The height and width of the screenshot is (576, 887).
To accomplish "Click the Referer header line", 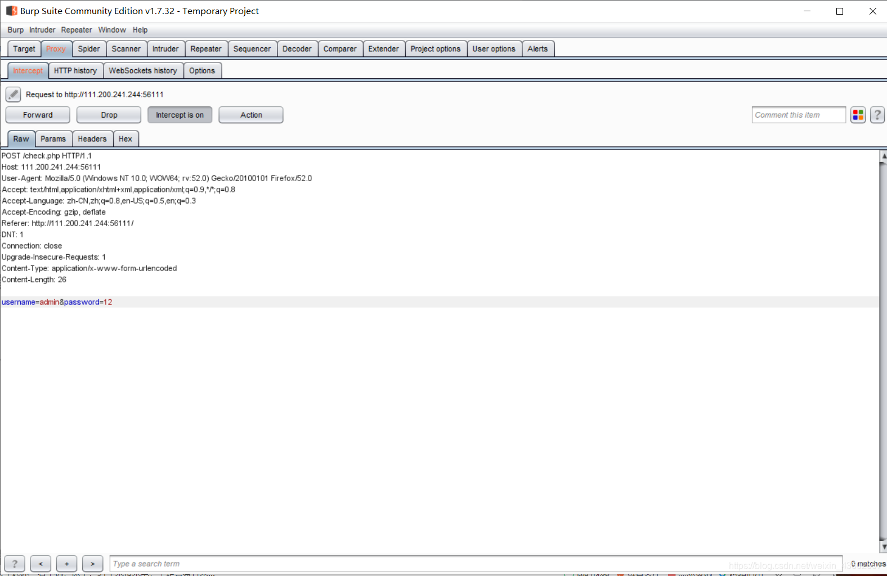I will coord(68,223).
